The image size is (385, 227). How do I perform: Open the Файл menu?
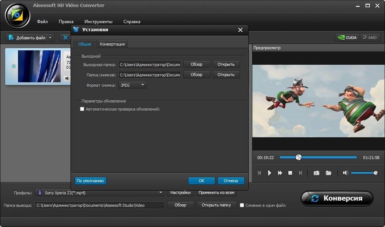click(42, 22)
